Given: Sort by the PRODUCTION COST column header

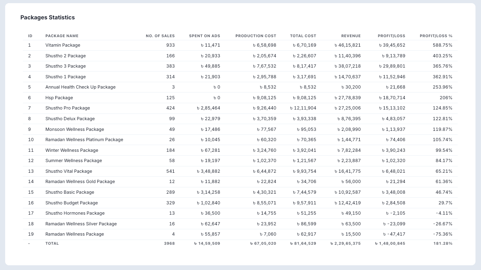Looking at the screenshot, I should tap(256, 36).
